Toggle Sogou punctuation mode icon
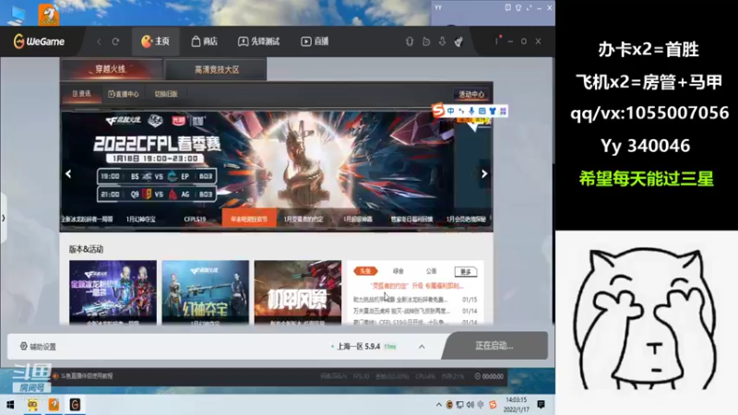The height and width of the screenshot is (415, 738). pyautogui.click(x=461, y=111)
